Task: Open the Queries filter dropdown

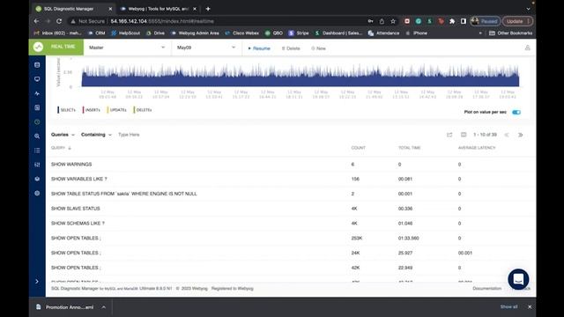Action: pyautogui.click(x=63, y=135)
